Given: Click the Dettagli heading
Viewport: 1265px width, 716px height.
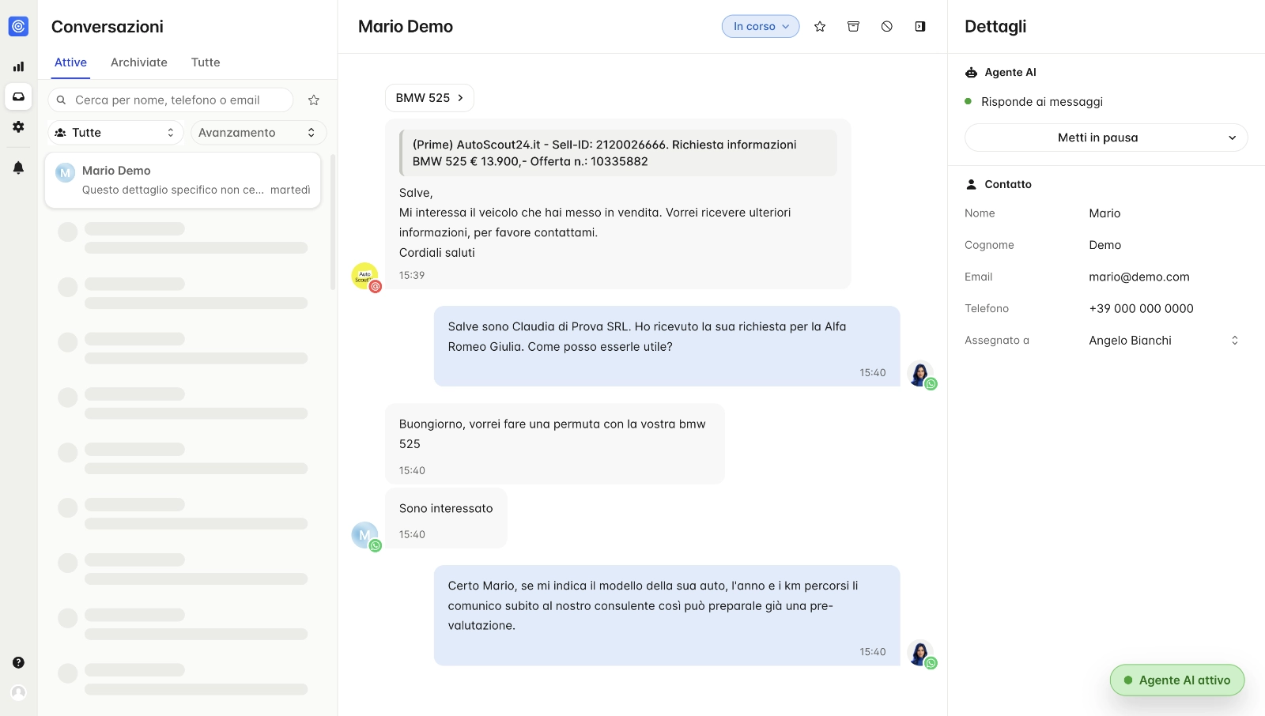Looking at the screenshot, I should click(995, 27).
